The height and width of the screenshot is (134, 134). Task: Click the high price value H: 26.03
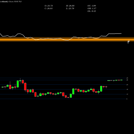[x=70, y=6]
